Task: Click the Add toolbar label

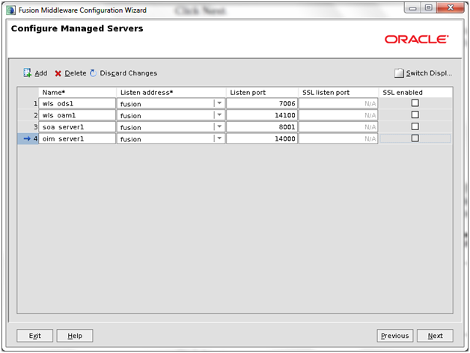Action: click(x=41, y=73)
